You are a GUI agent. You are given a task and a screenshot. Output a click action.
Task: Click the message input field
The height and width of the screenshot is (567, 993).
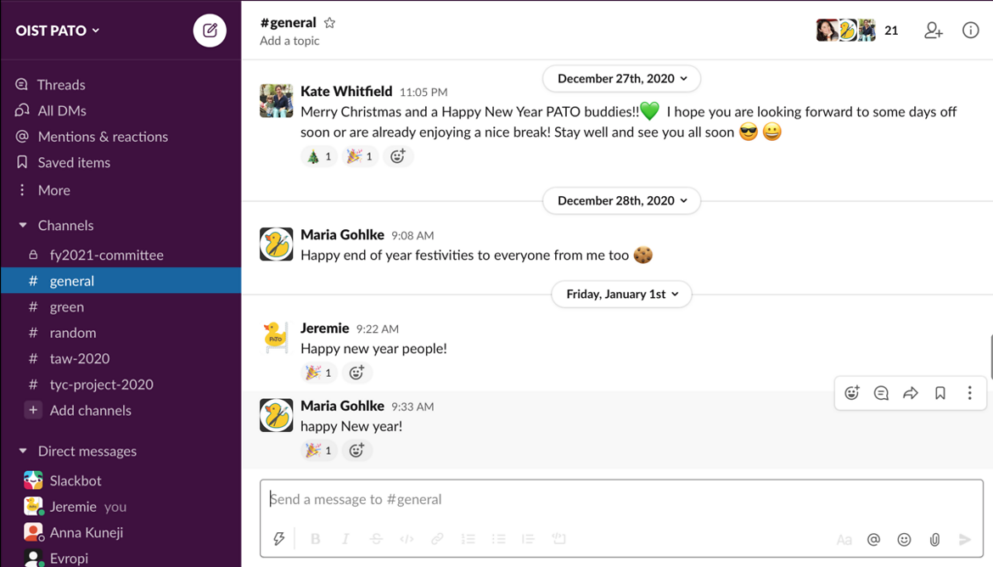(620, 499)
